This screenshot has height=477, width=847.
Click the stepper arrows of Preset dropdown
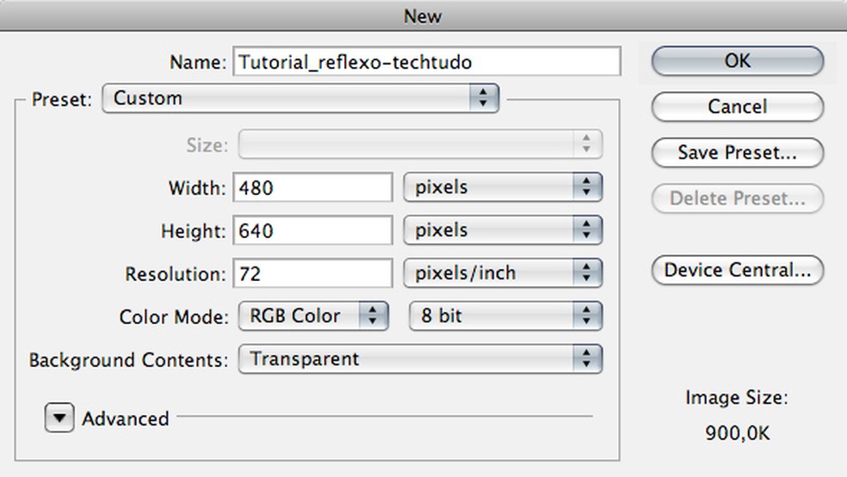[485, 98]
